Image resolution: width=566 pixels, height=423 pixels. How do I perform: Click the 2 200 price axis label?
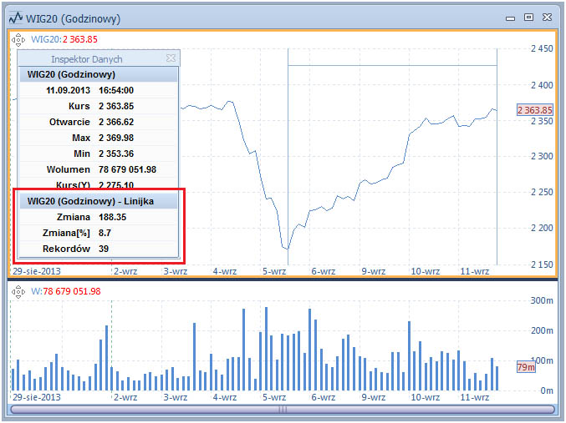[542, 228]
